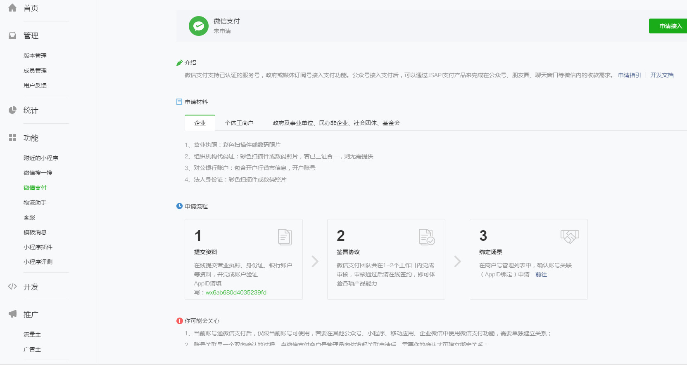Click the green WeChat Pay logo

coord(199,26)
